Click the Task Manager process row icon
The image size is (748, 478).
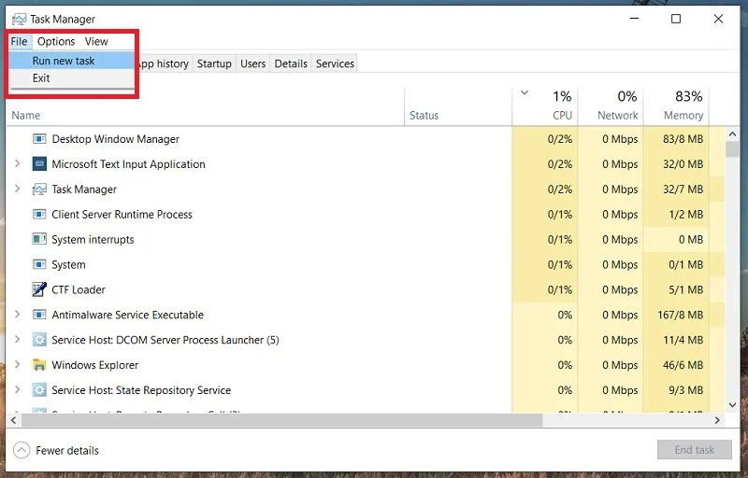click(x=39, y=190)
